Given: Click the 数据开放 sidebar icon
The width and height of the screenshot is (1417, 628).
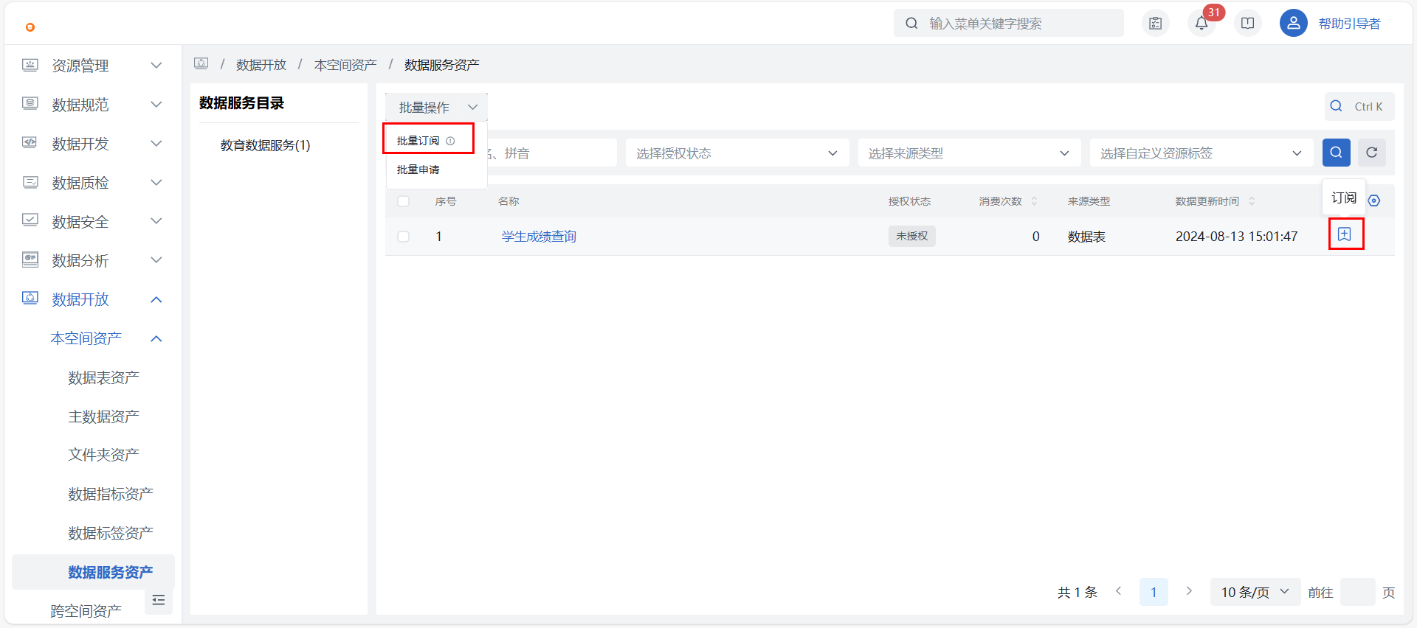Looking at the screenshot, I should [30, 299].
